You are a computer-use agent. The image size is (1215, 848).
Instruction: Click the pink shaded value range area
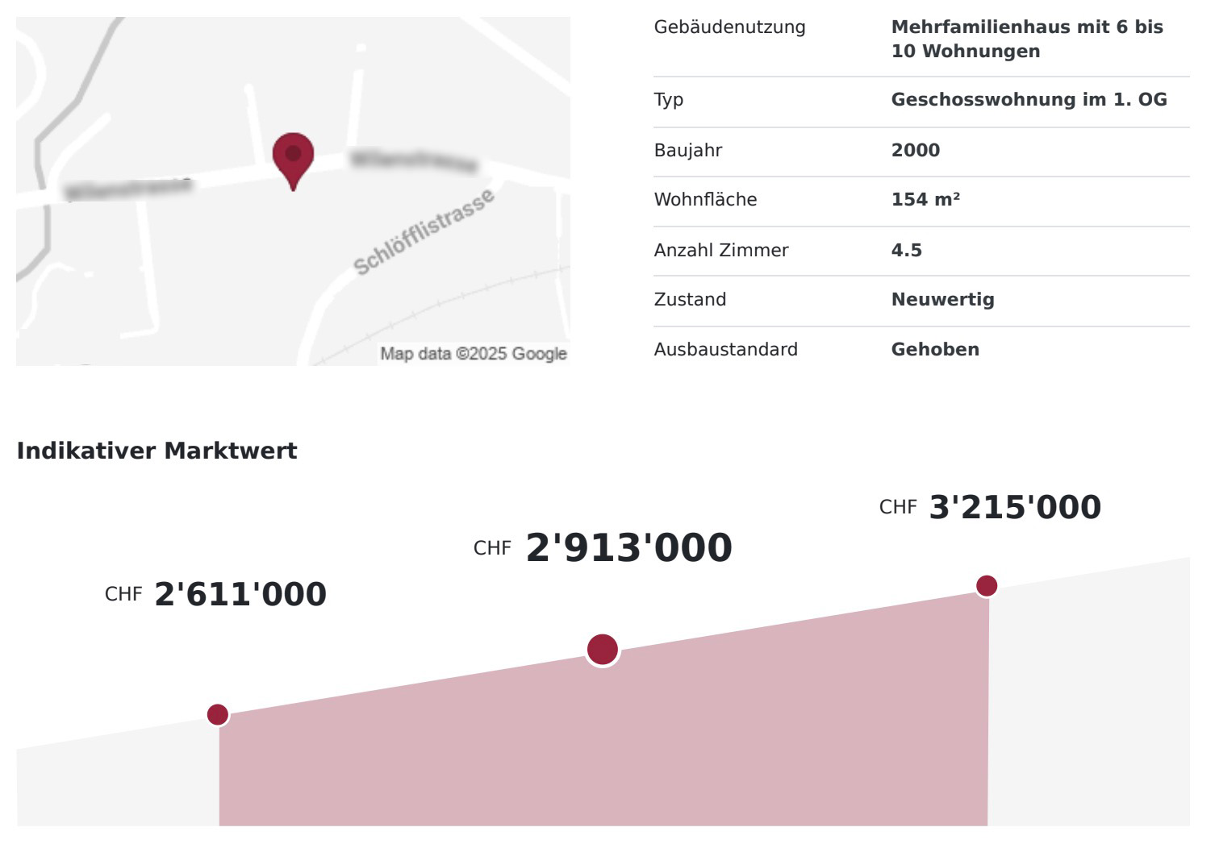click(x=602, y=750)
